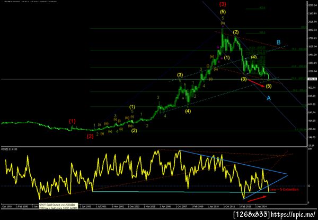
Task: Click the 547.74 price axis label
Action: click(313, 113)
